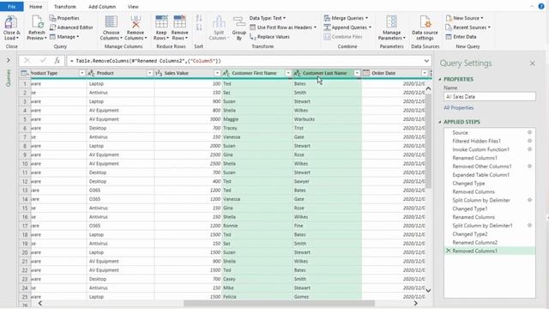The image size is (549, 309).
Task: Delete the Removed Columns1 step
Action: (448, 251)
